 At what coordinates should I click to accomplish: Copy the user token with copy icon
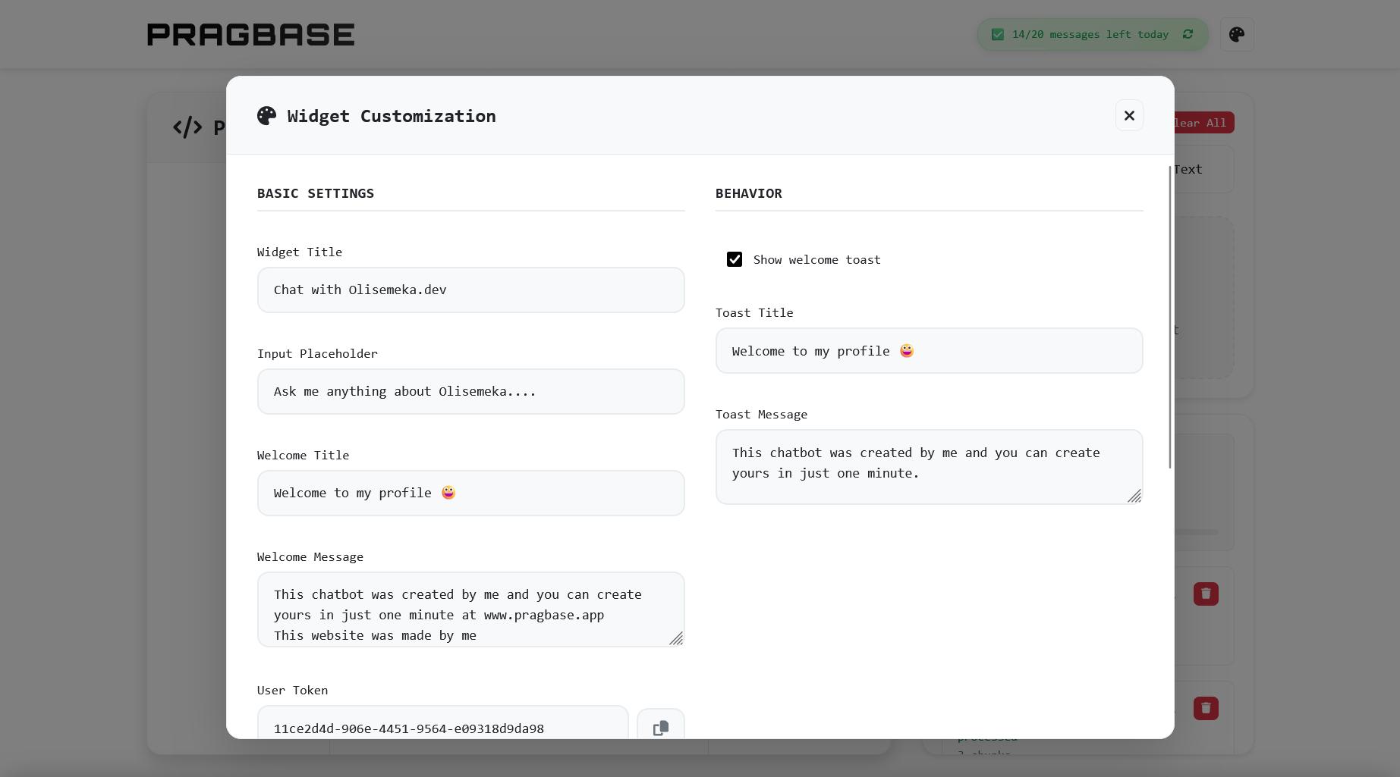pos(660,728)
